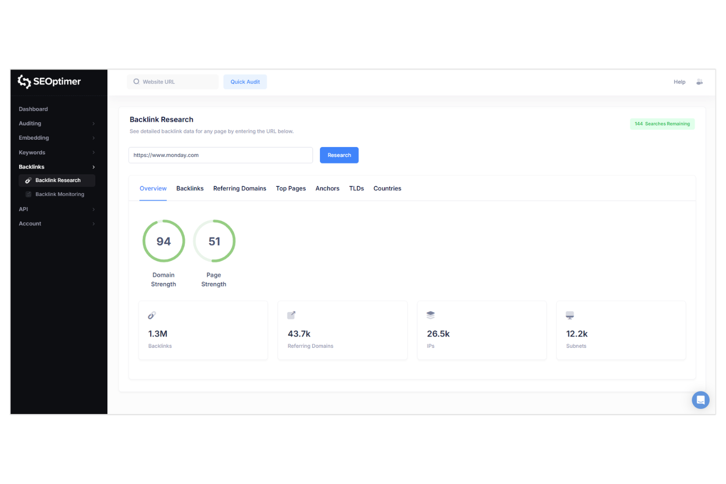The width and height of the screenshot is (726, 484).
Task: Click inside the monday.com URL input field
Action: 220,155
